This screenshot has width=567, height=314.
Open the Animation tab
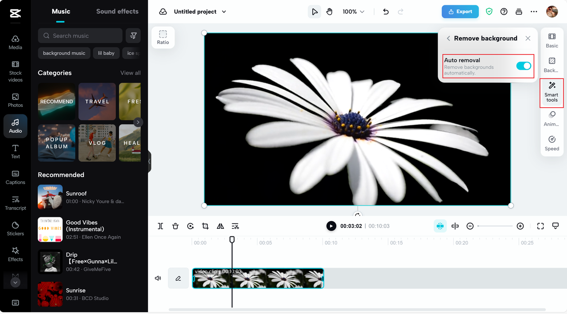pos(552,119)
